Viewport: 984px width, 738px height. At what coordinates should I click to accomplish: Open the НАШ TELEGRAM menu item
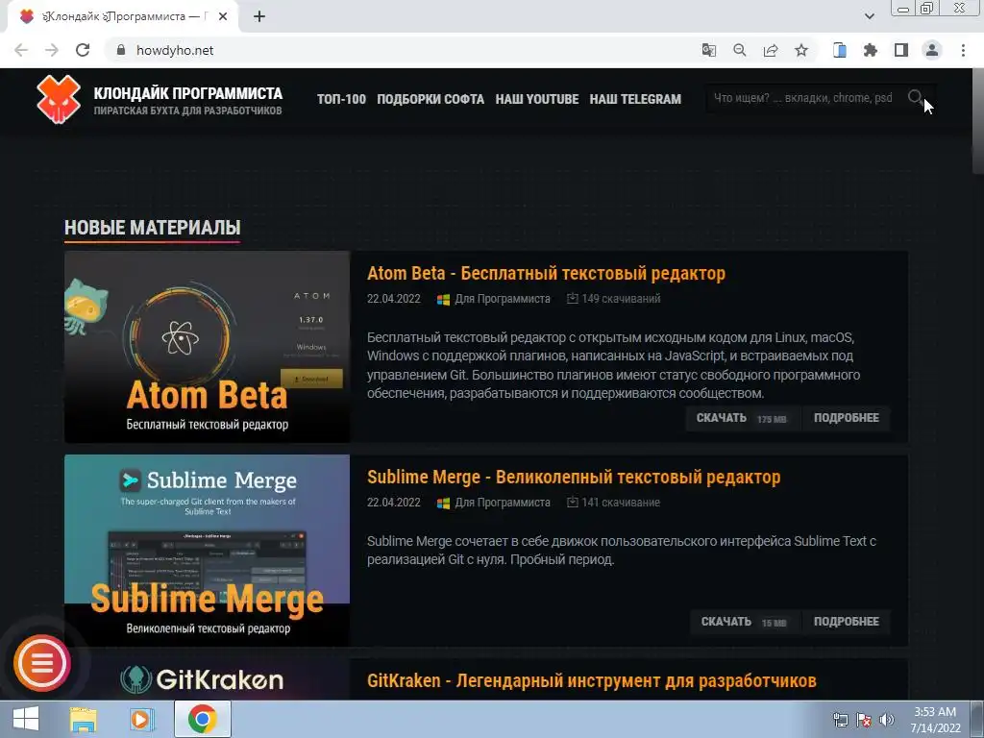[635, 99]
